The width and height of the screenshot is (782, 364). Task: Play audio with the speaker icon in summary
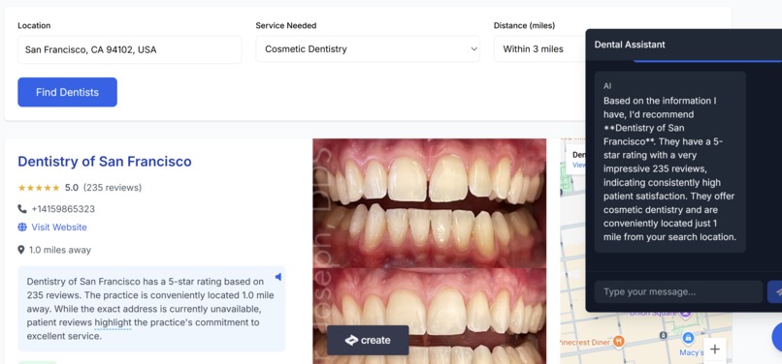(x=277, y=277)
